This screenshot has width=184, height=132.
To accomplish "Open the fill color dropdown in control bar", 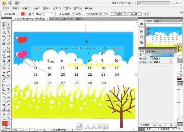I will coord(26,14).
